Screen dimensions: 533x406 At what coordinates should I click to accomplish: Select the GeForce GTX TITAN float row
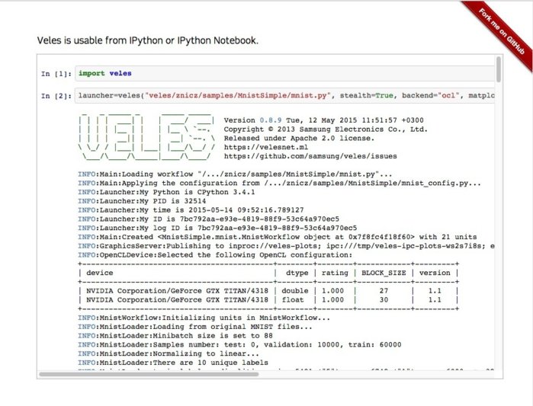(x=267, y=299)
